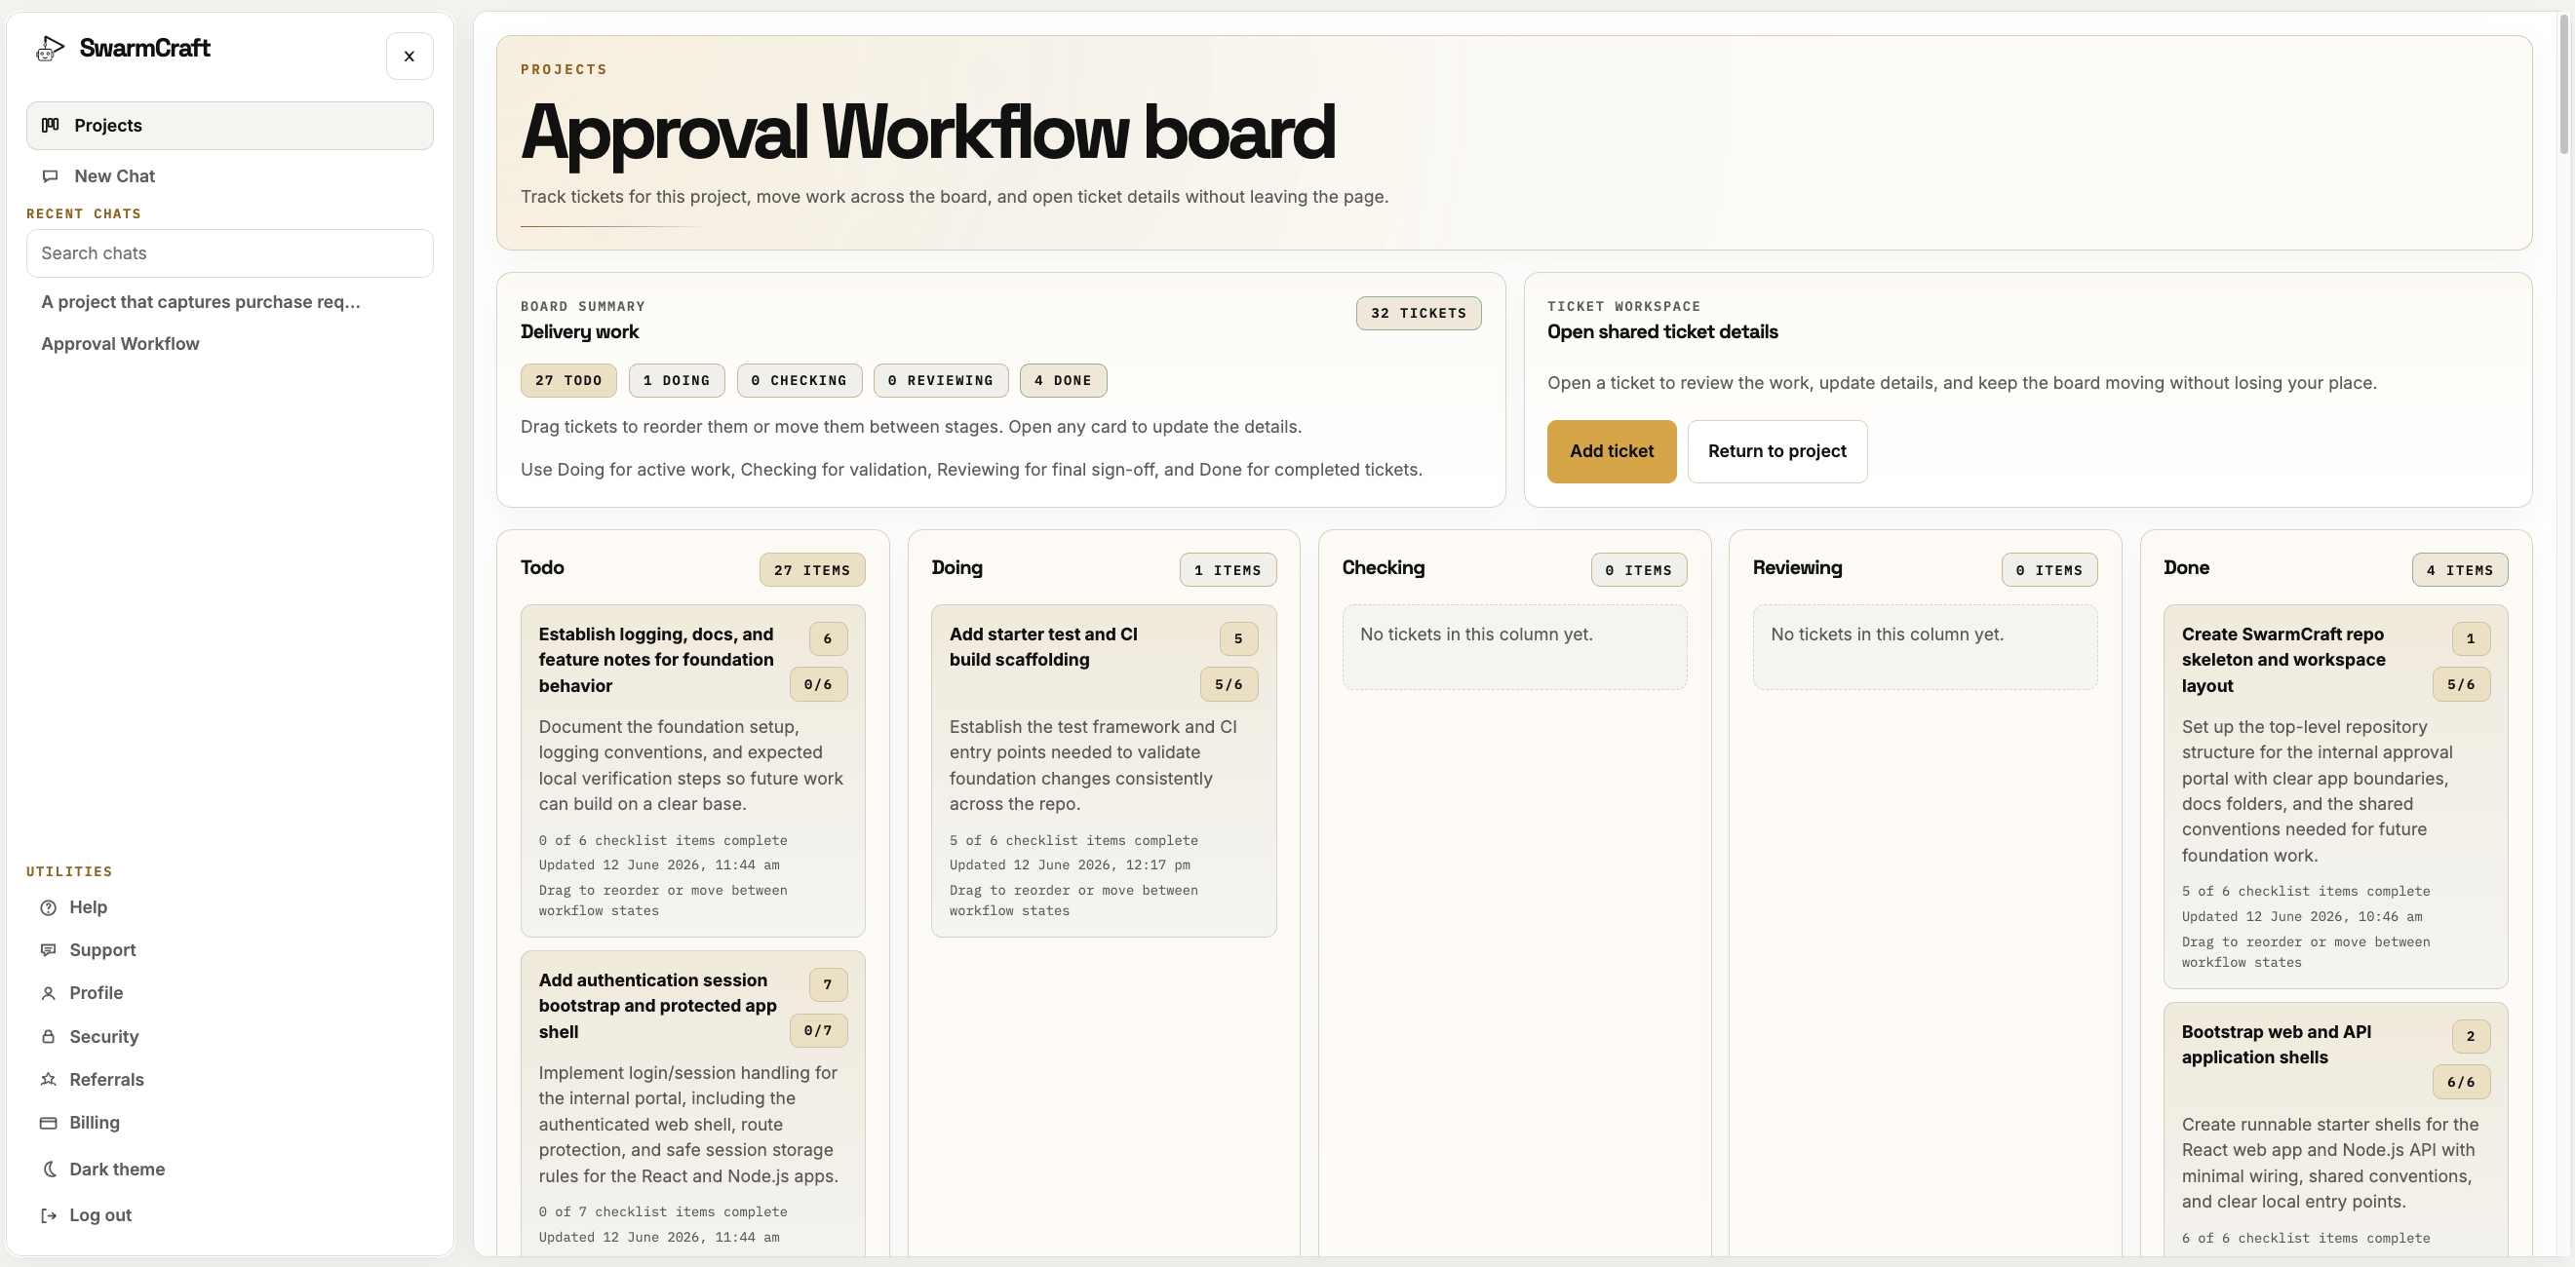This screenshot has height=1267, width=2575.
Task: Click the New Chat speech bubble icon
Action: coord(50,175)
